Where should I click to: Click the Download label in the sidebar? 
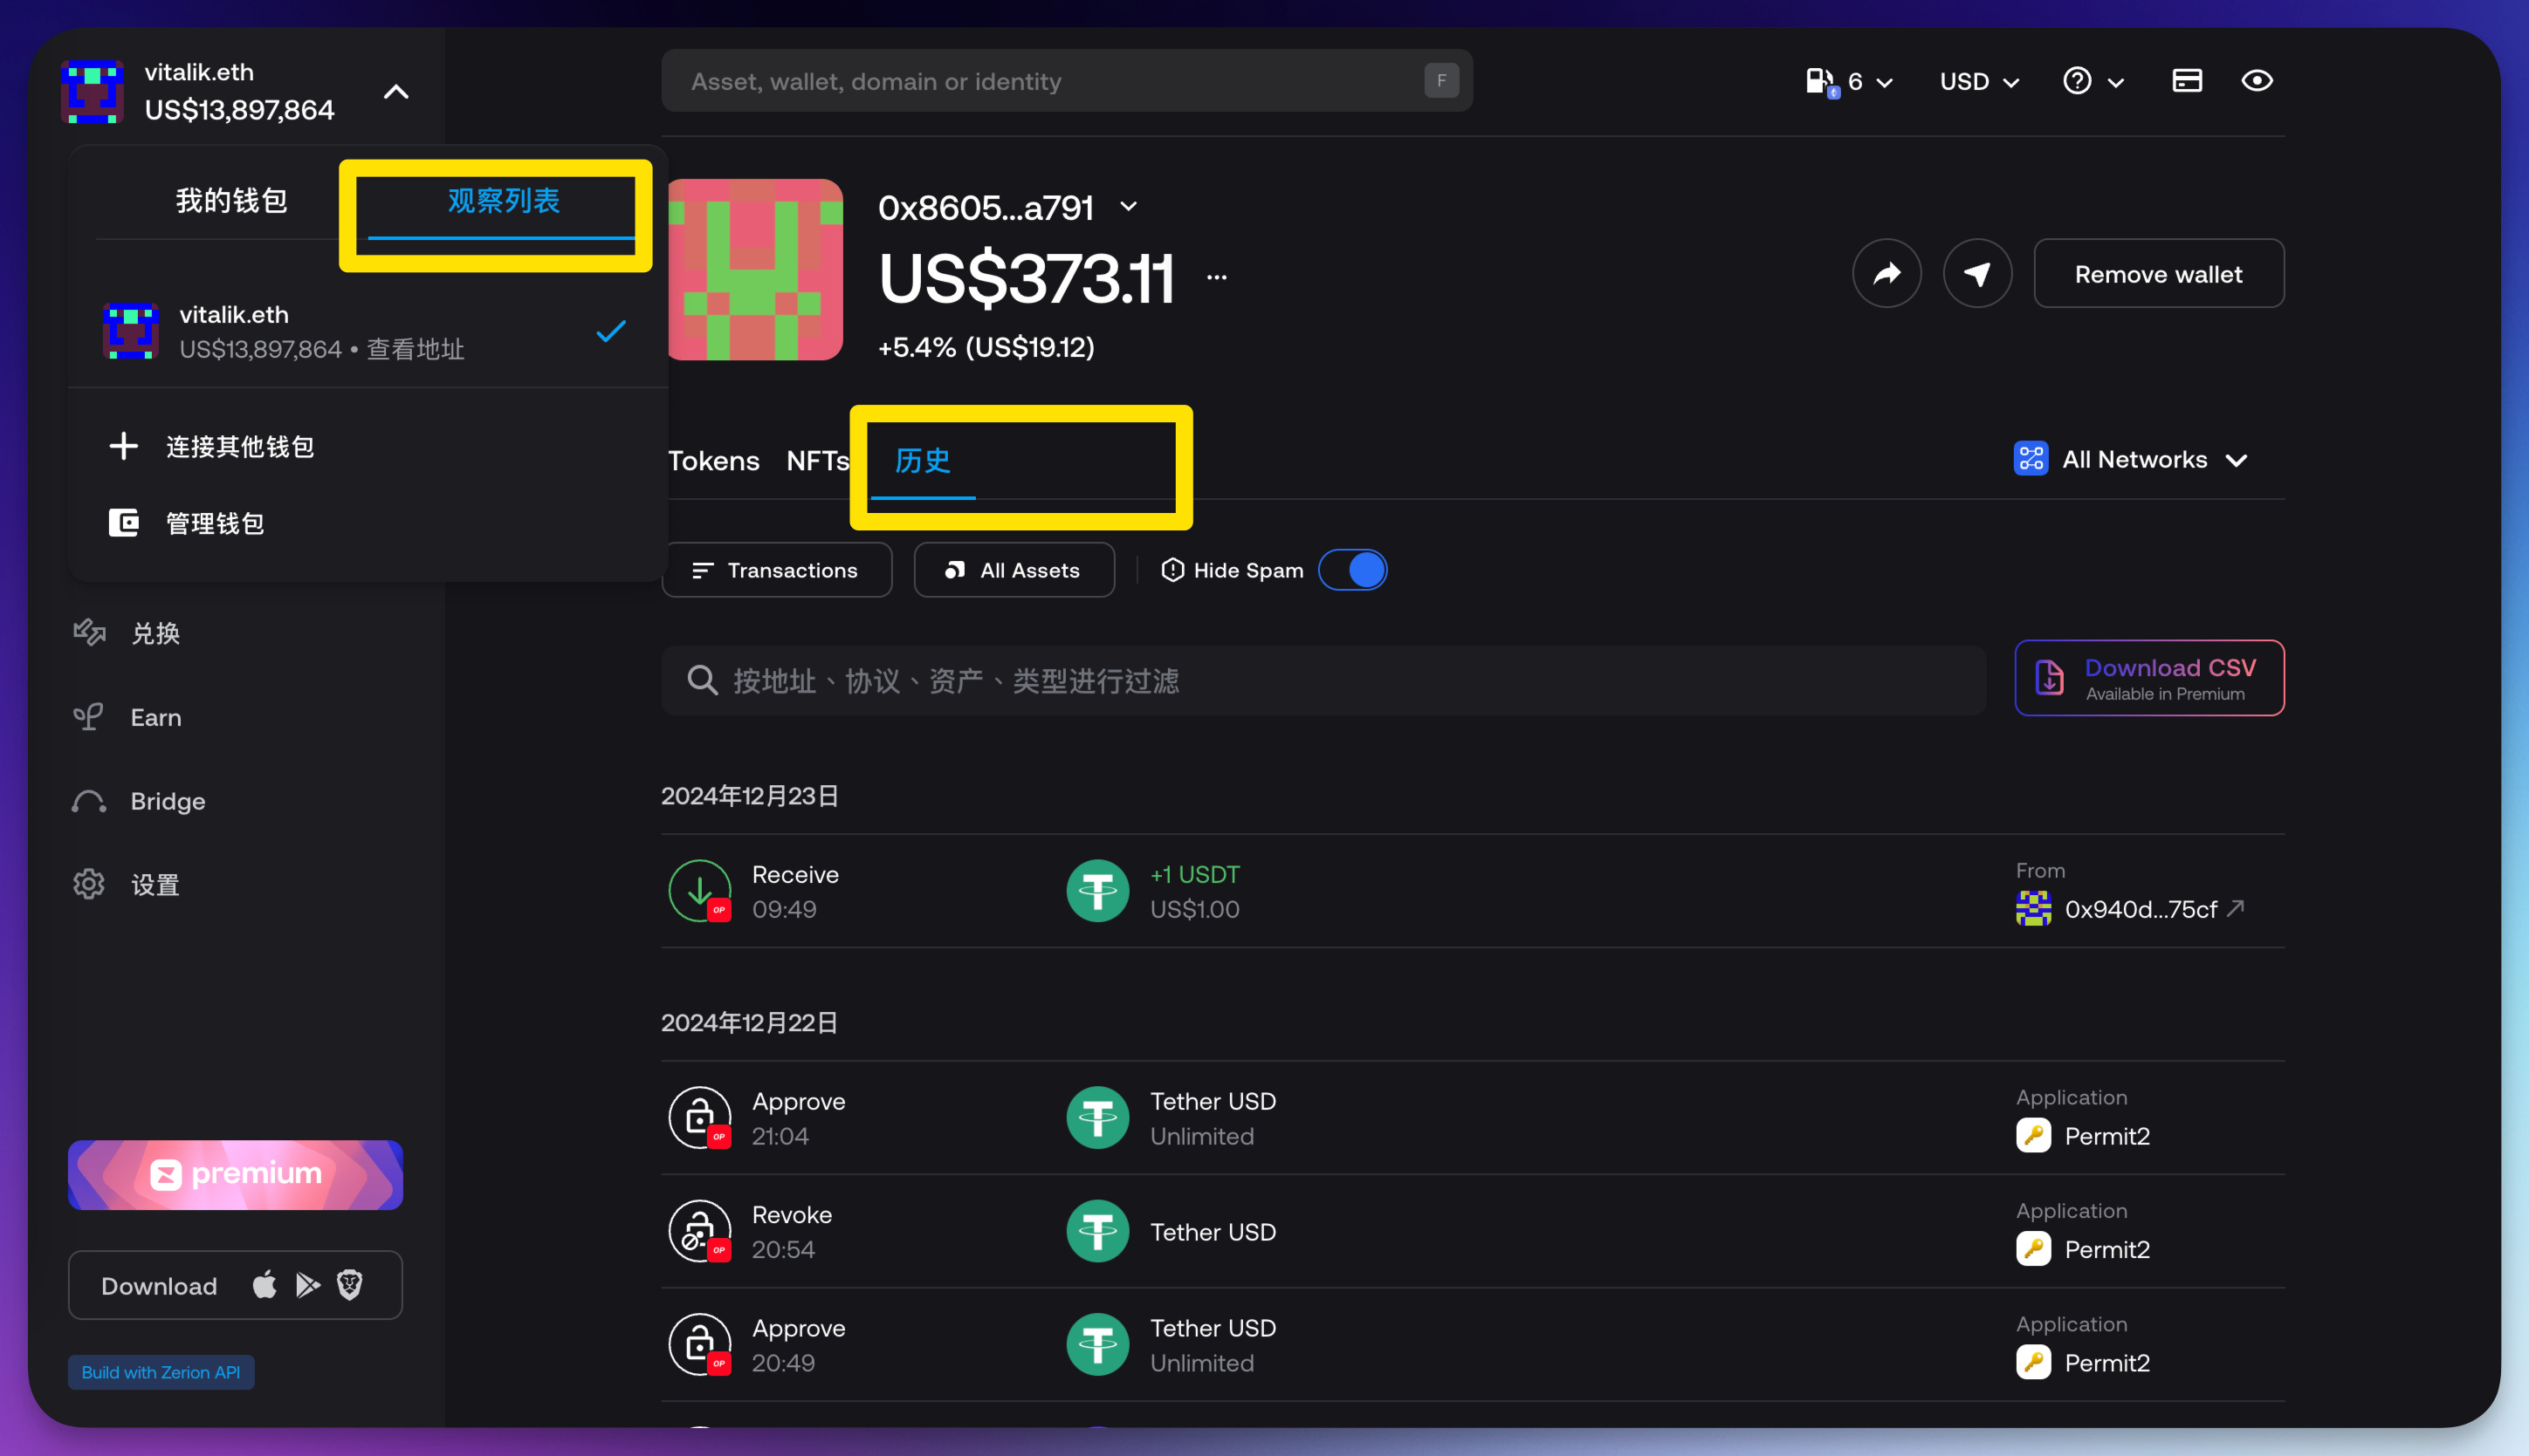pyautogui.click(x=159, y=1286)
